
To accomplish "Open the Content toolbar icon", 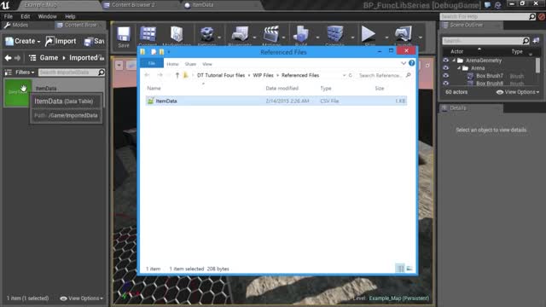I will click(148, 35).
